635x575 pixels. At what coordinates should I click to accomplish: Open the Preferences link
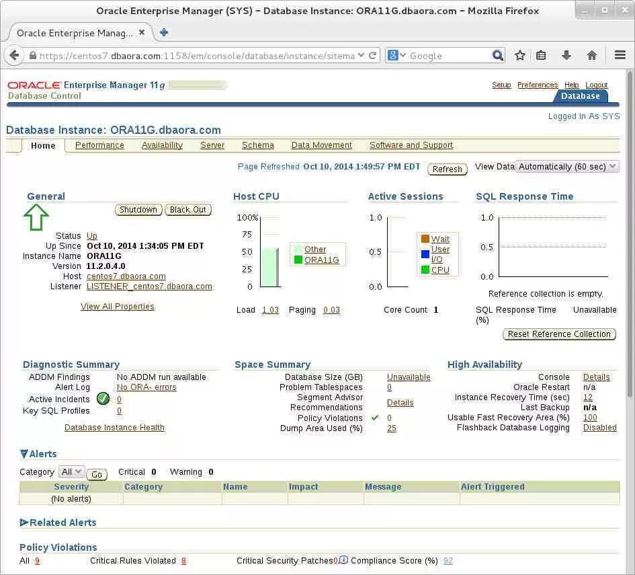[x=538, y=85]
